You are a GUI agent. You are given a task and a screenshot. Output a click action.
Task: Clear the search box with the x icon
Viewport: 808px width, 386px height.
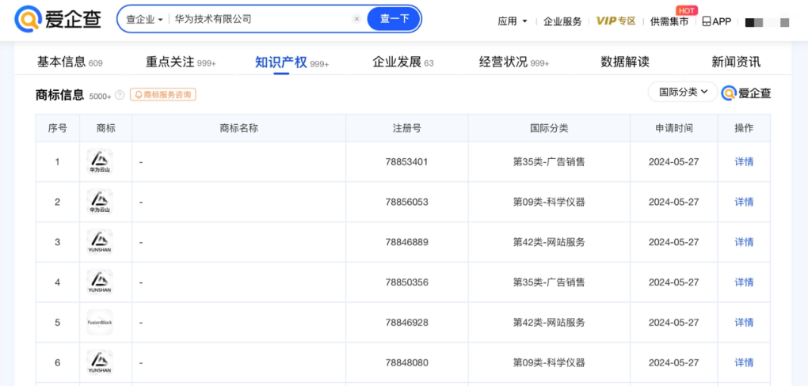click(356, 19)
